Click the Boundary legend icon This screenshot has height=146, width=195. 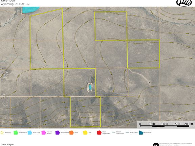click(x=2, y=132)
